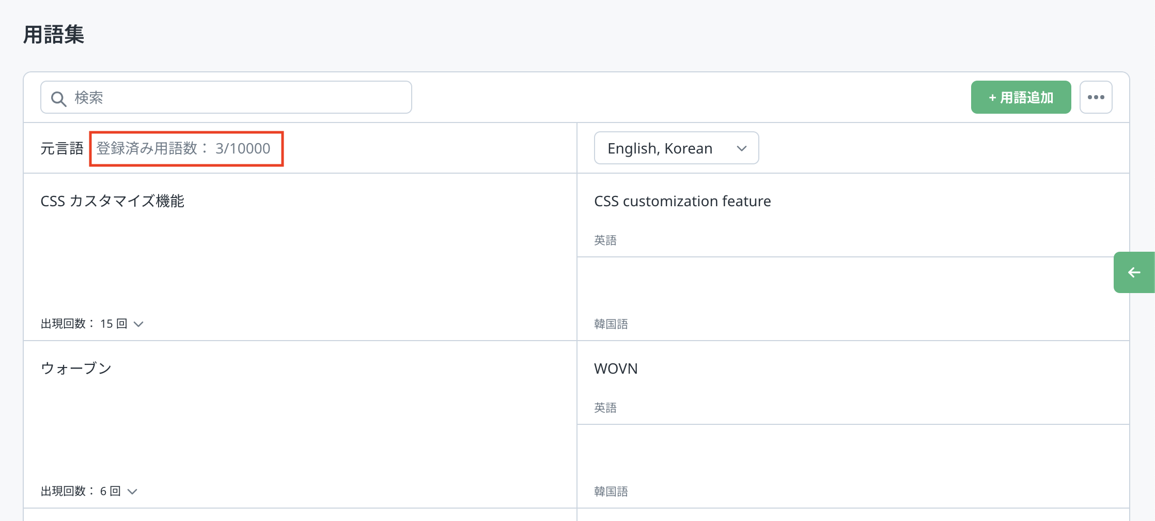Click the green left-arrow side tab
The image size is (1155, 521).
(1134, 272)
